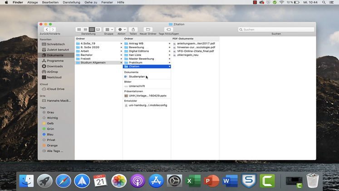
Task: Open AirDrop in the sidebar
Action: (x=52, y=72)
